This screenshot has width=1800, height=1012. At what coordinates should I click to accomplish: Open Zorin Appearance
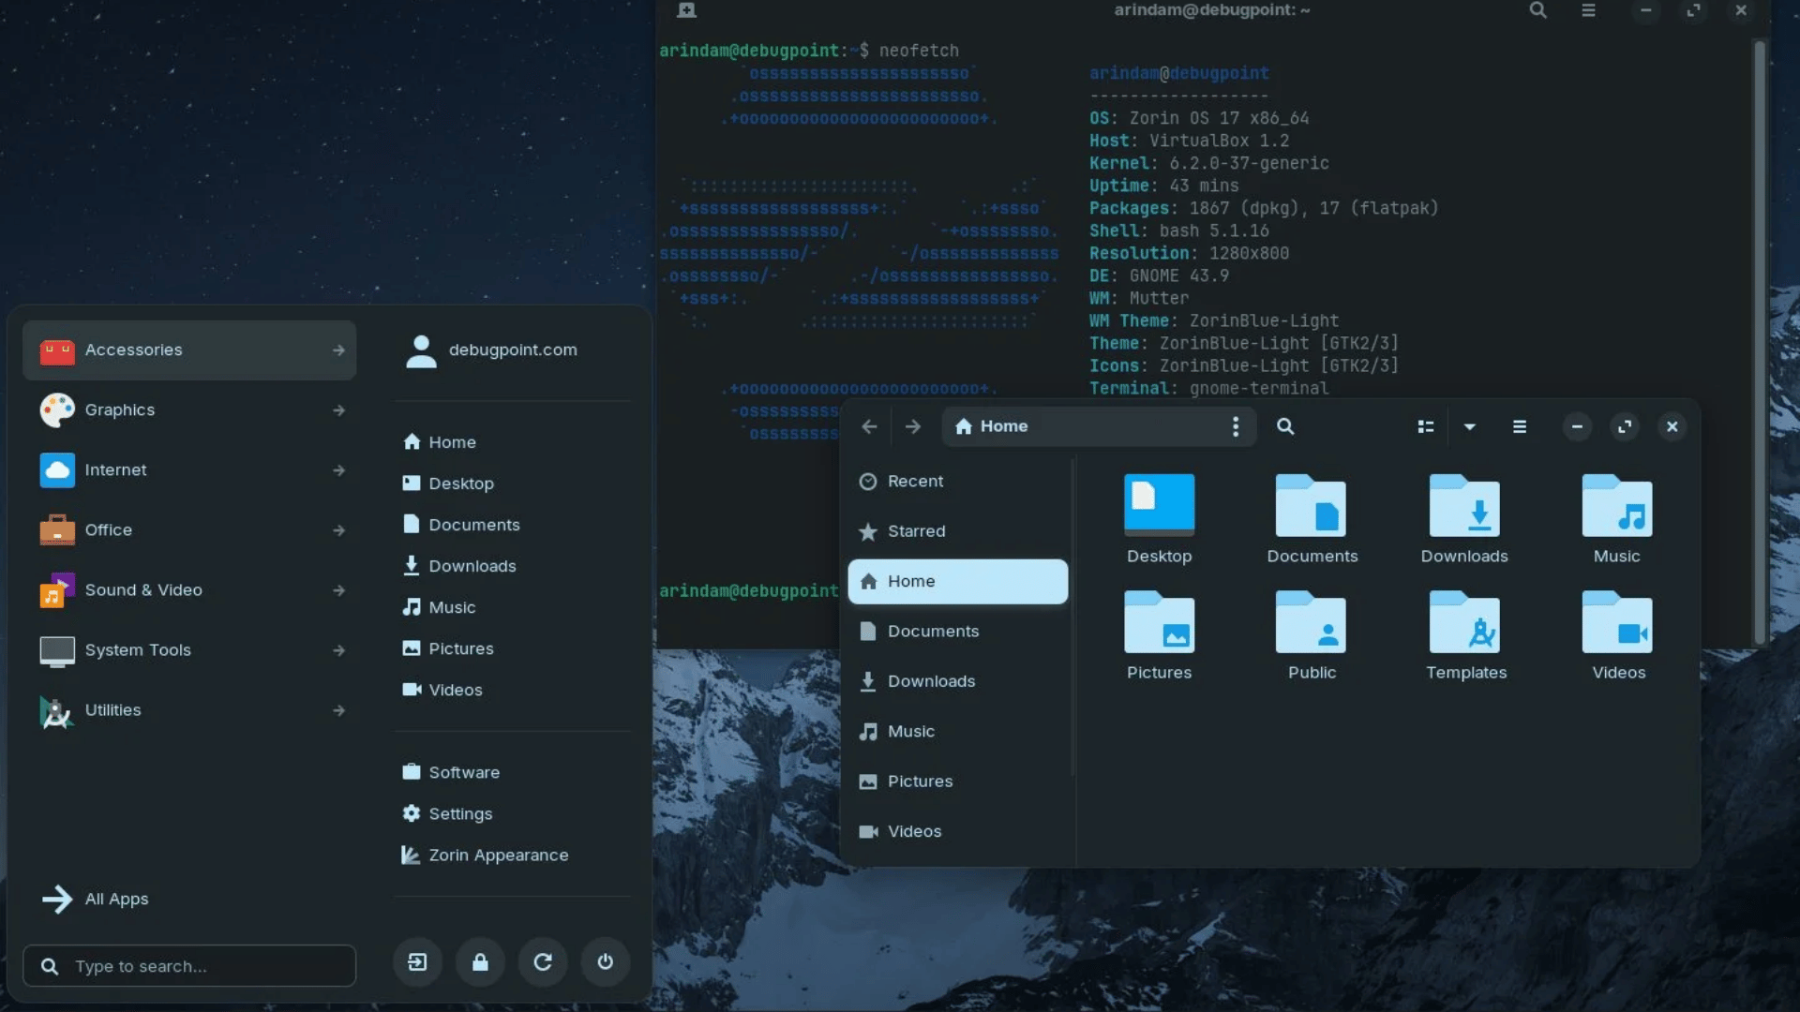point(485,855)
